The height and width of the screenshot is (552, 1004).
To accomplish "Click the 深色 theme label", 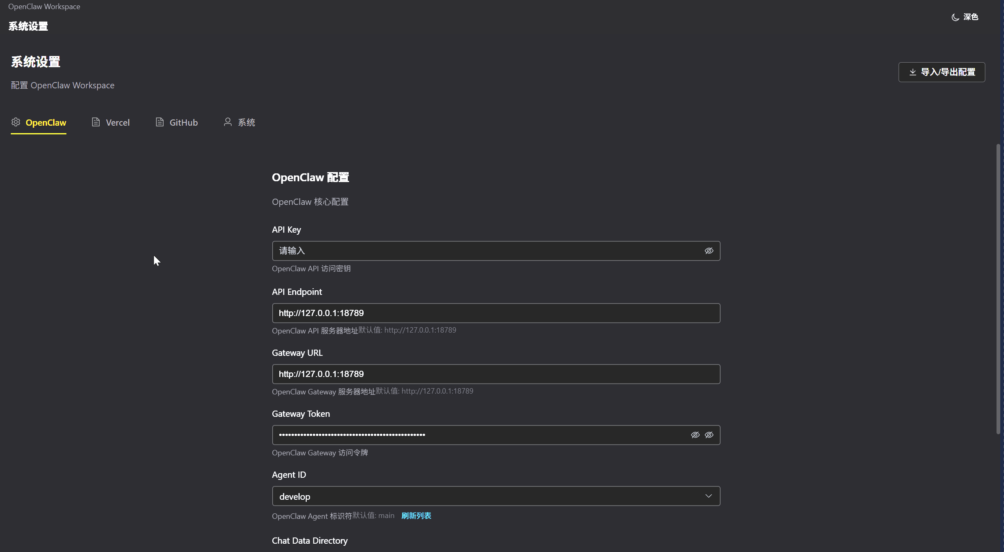I will click(971, 17).
